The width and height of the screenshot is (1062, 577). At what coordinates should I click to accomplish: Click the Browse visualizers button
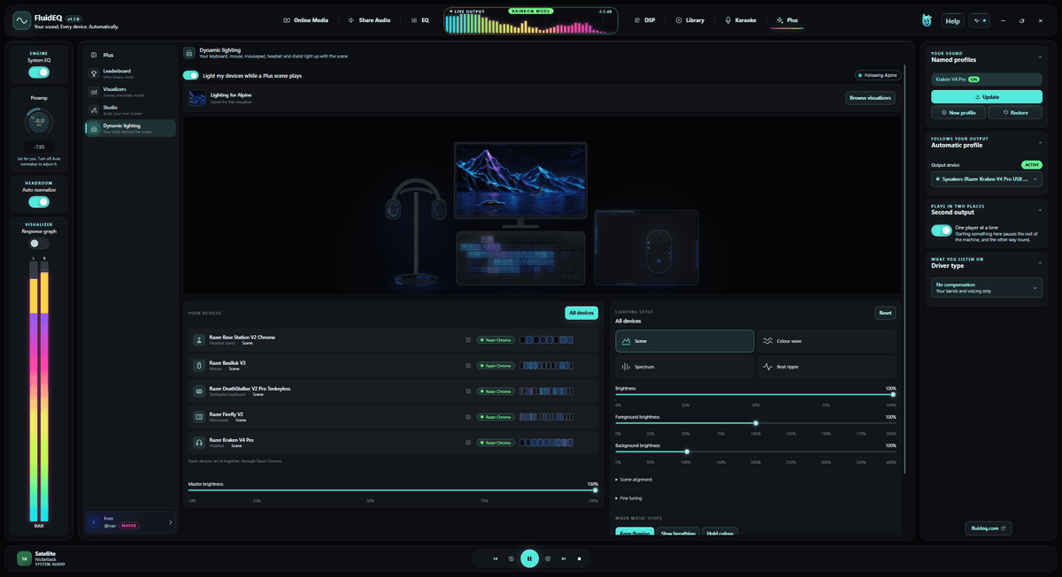point(870,97)
